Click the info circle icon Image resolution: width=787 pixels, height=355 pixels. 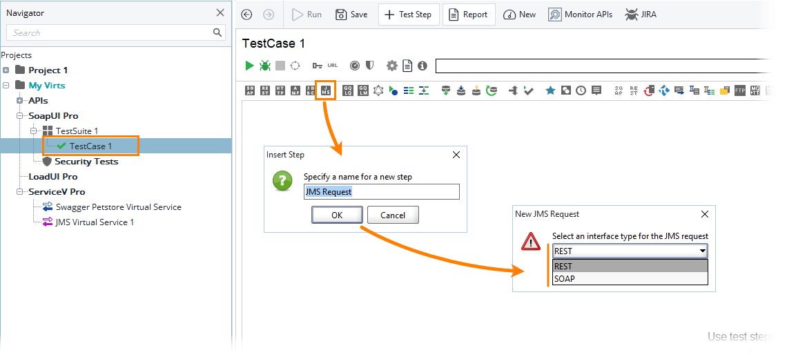point(422,66)
